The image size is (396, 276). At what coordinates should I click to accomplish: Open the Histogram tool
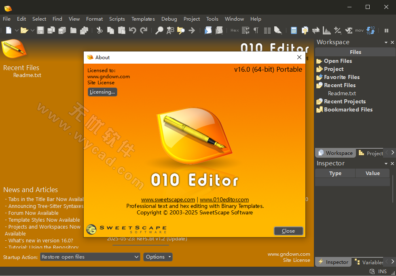[x=326, y=30]
